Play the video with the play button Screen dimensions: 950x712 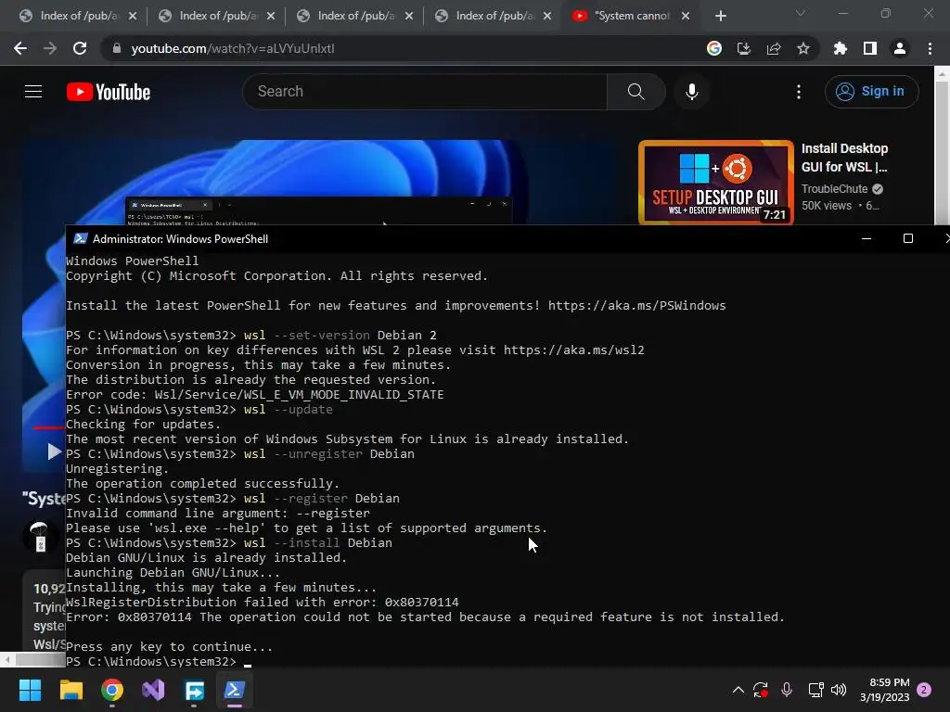point(53,451)
